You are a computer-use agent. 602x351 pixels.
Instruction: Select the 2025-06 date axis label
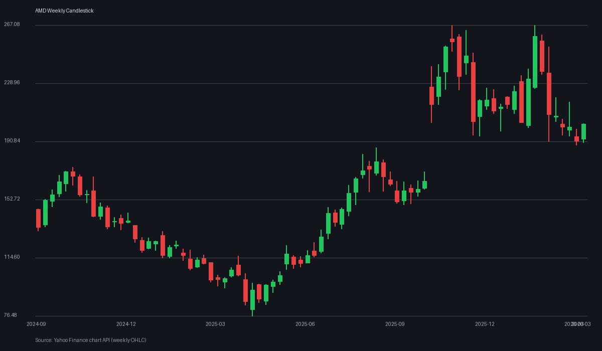pos(305,324)
